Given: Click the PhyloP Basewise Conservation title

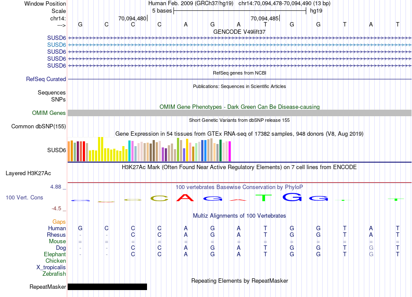Looking at the screenshot, I should 239,187.
